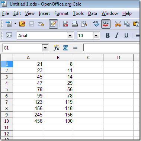Open the New document dropdown arrow
The width and height of the screenshot is (141, 141).
click(15, 23)
